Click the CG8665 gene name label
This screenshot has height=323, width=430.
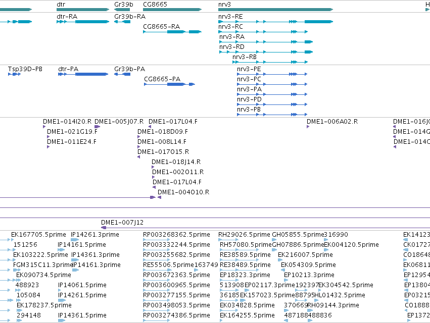155,5
